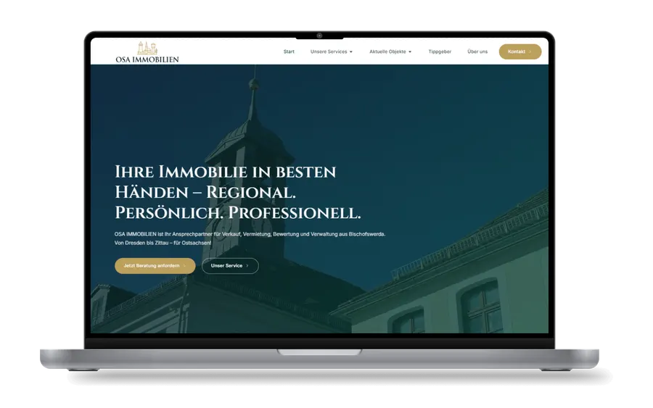Click Jetzt Beratung anfordern button
653x408 pixels.
pos(155,266)
